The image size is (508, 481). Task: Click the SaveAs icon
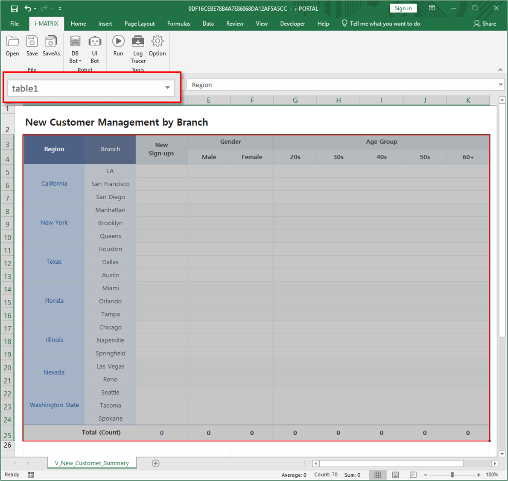51,41
